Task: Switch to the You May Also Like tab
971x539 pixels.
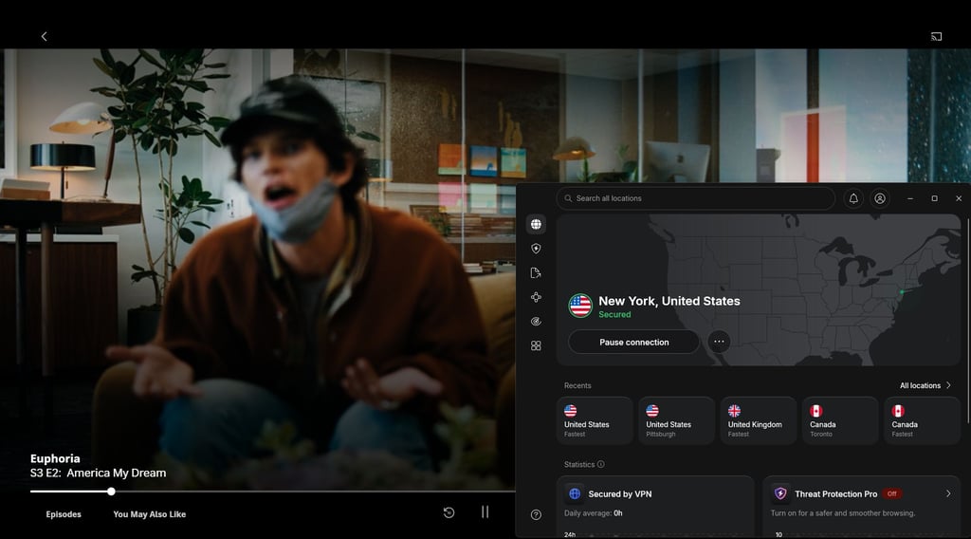Action: 149,514
